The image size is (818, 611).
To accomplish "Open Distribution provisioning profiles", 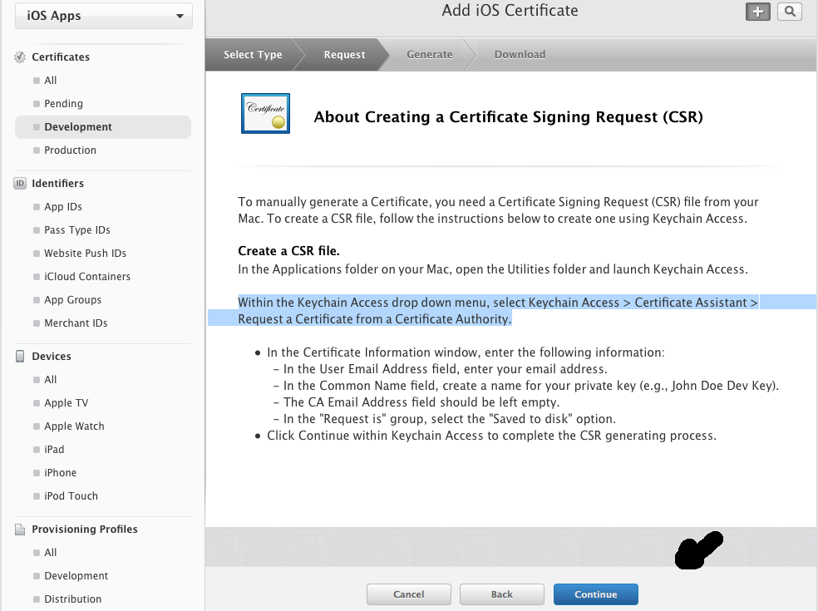I will 73,599.
